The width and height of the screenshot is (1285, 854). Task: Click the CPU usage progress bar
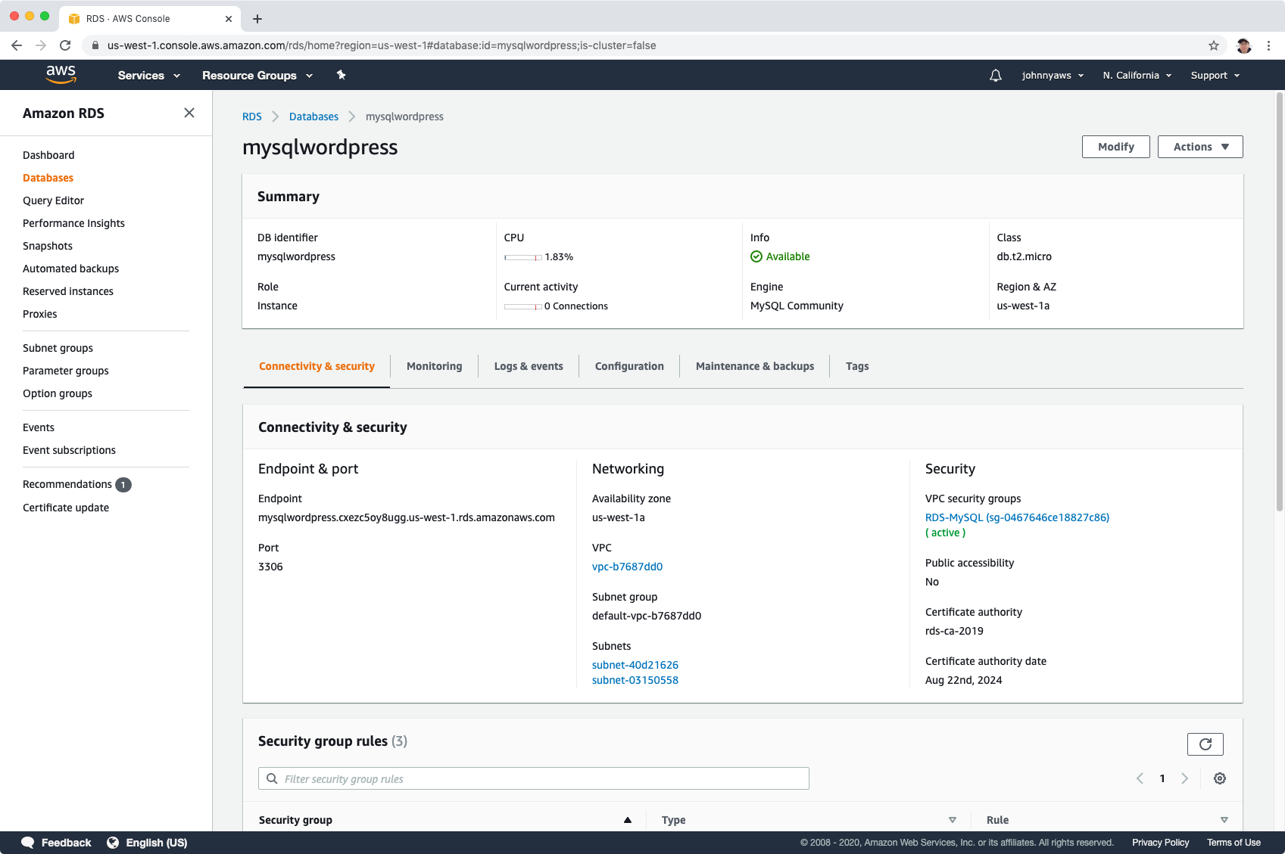click(523, 257)
